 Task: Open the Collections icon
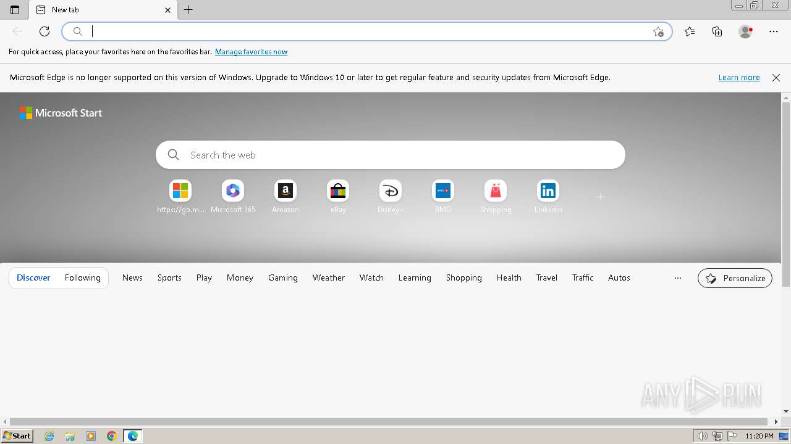(717, 31)
